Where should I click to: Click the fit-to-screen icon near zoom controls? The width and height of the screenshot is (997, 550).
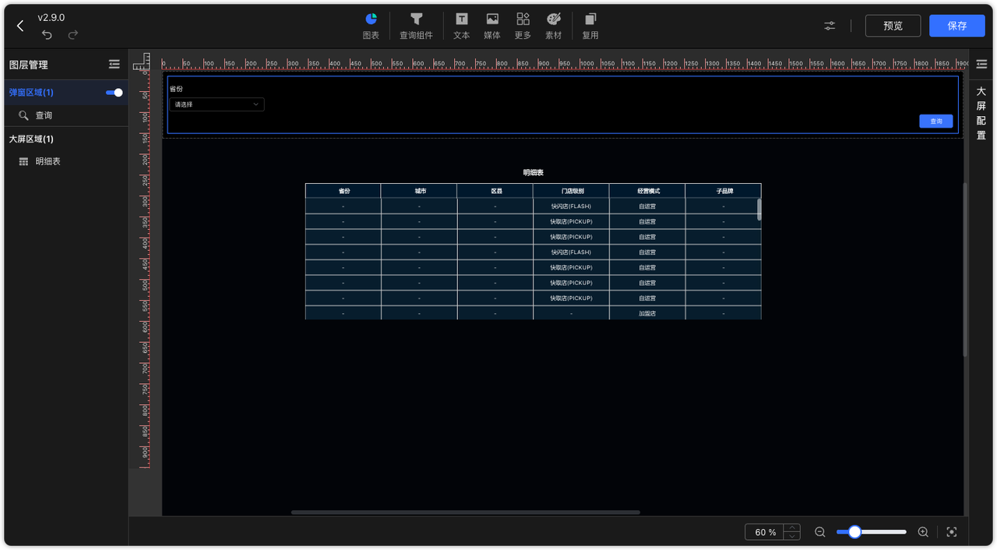point(951,531)
